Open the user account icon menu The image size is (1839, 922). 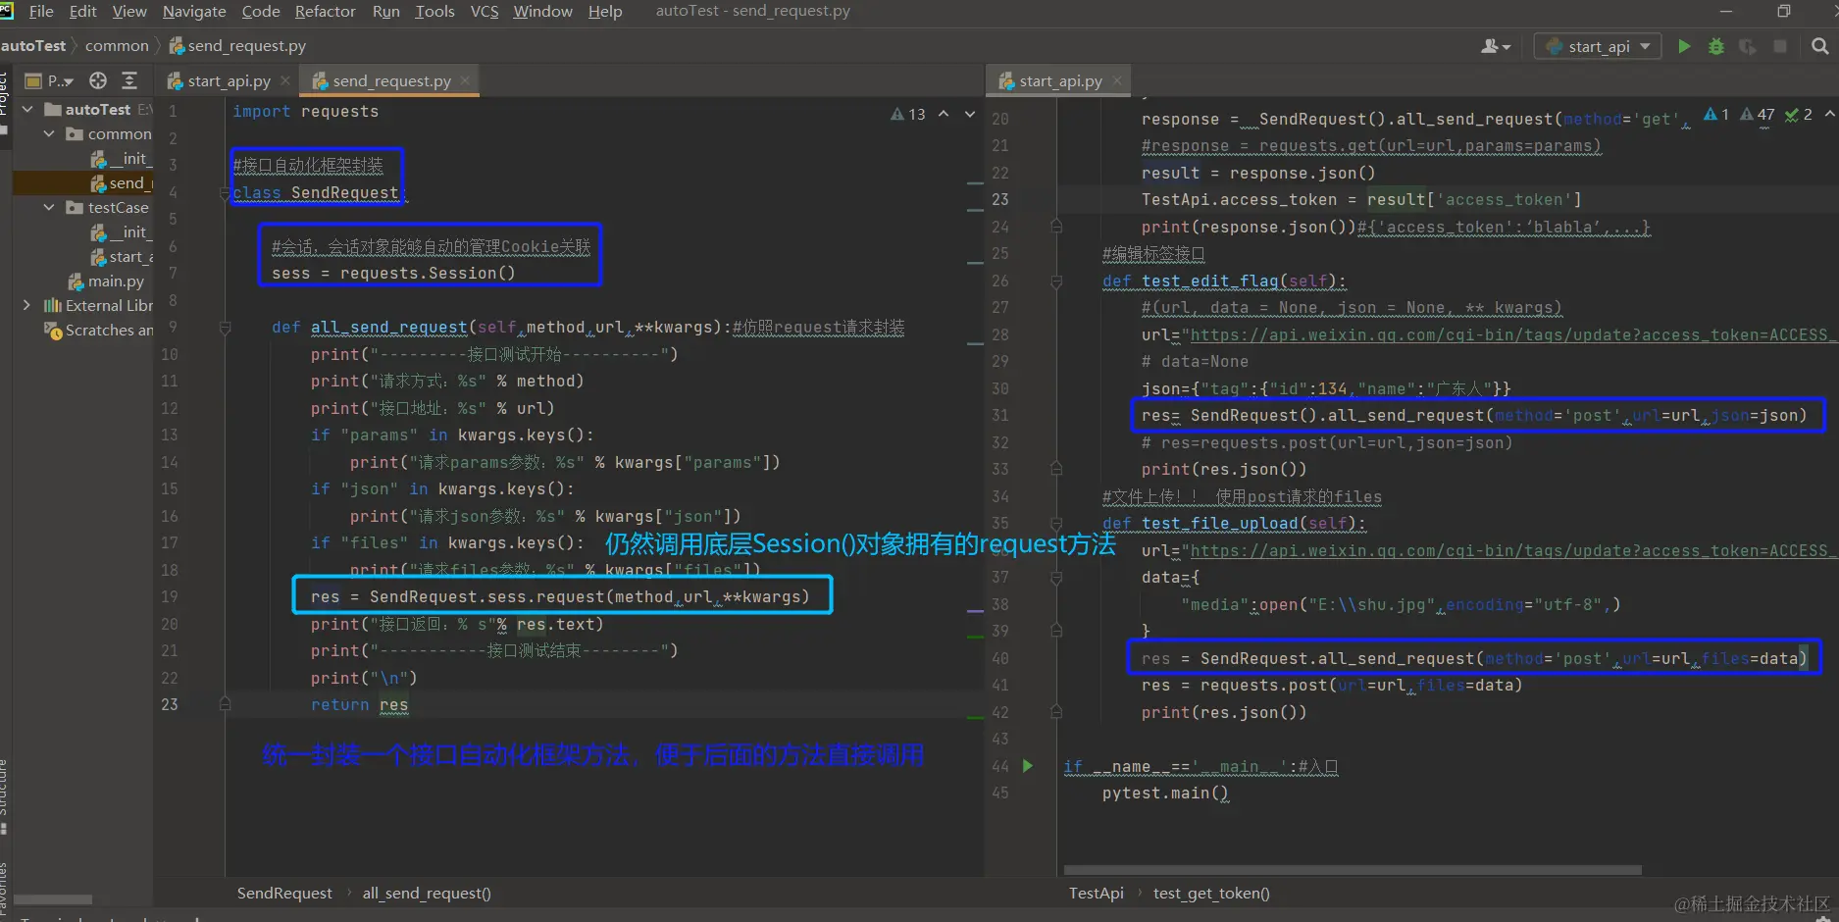(x=1496, y=46)
